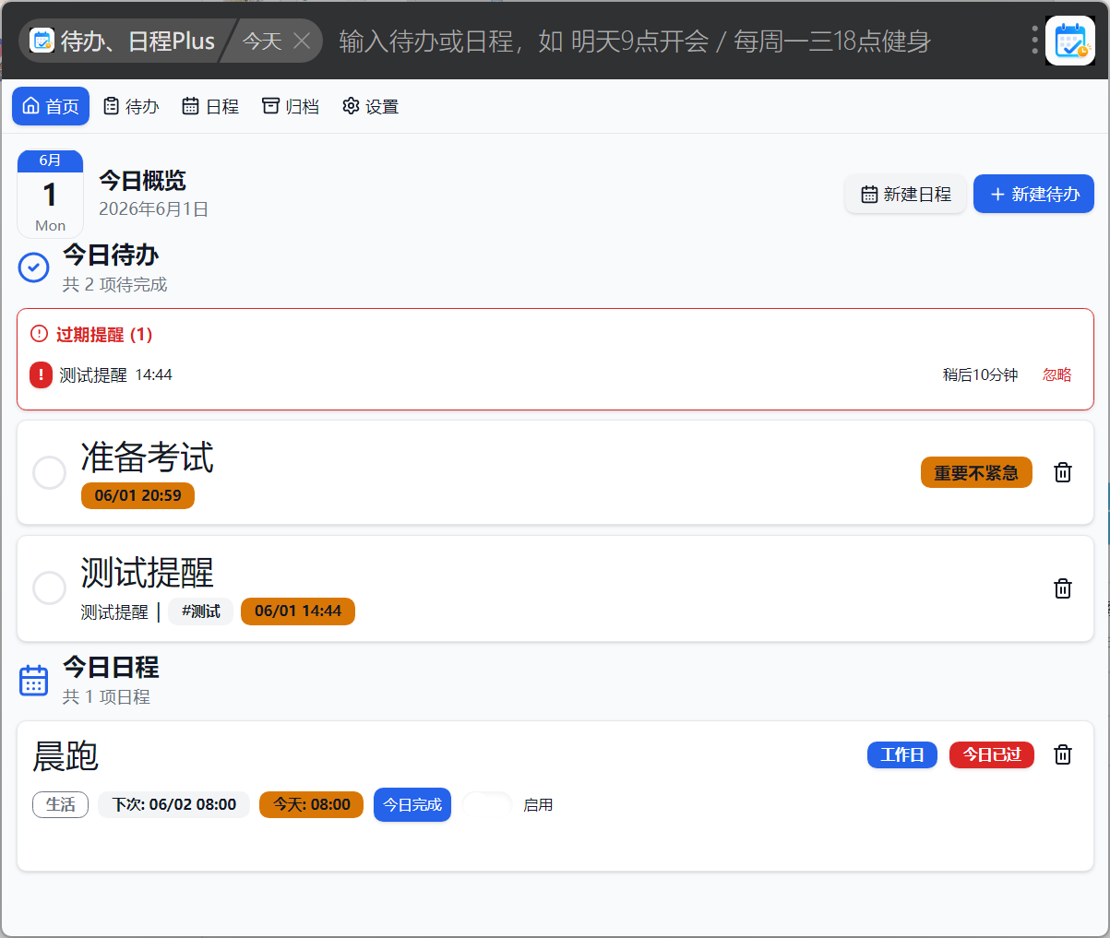Viewport: 1110px width, 938px height.
Task: Click the 06/01 20:59 due time tag
Action: (138, 495)
